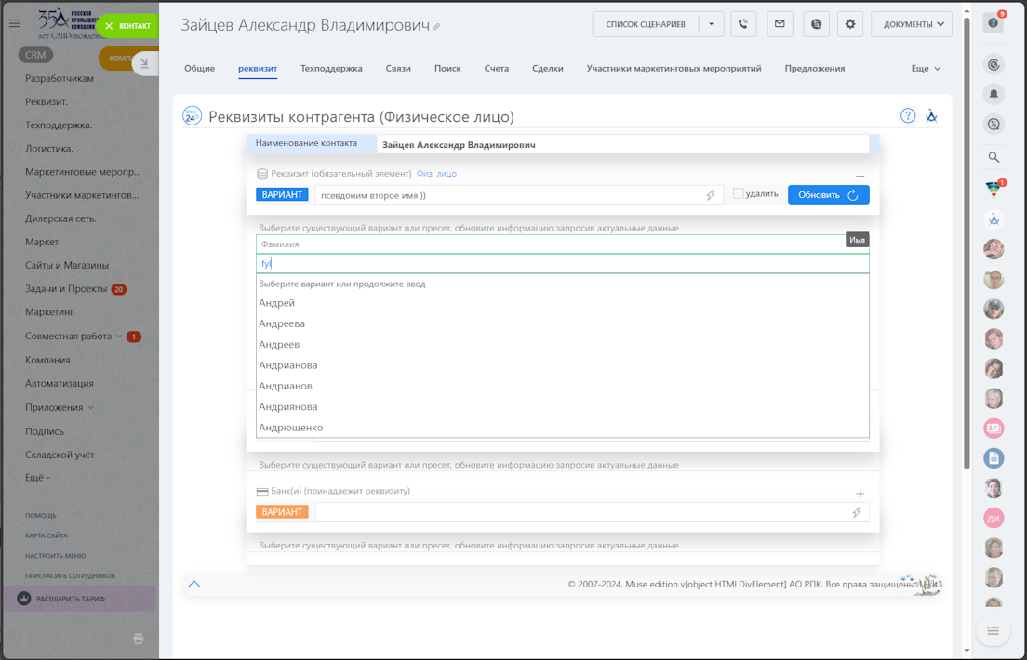Screen dimensions: 1027x660
Task: Click the notifications bell in right sidebar
Action: [x=994, y=94]
